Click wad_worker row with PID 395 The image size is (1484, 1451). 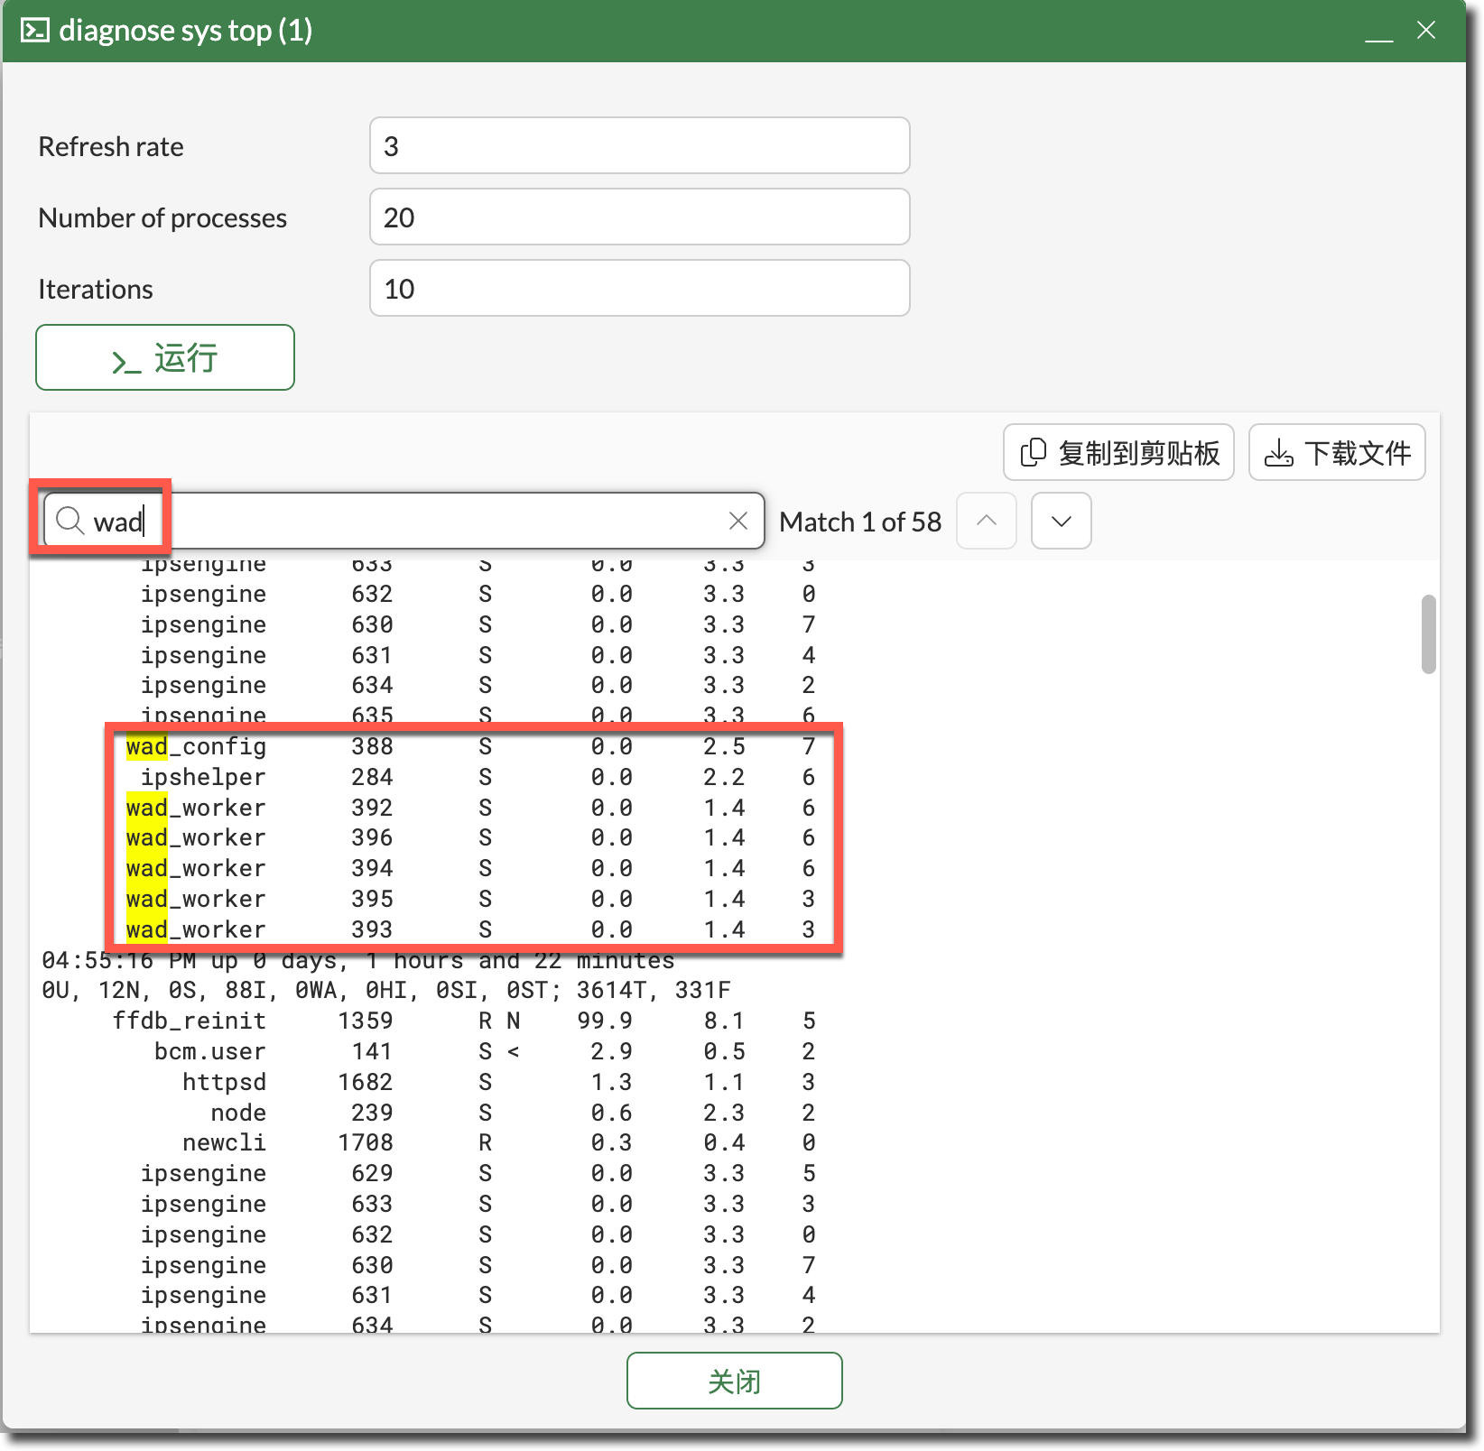pos(470,899)
